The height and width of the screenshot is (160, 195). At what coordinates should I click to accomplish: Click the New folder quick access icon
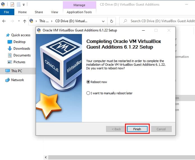click(19, 4)
